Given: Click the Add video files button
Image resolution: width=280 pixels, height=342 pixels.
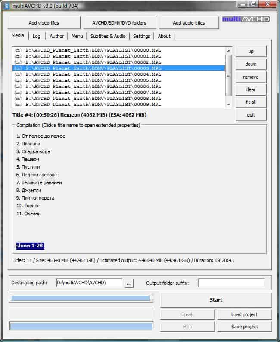Looking at the screenshot, I should tap(44, 23).
